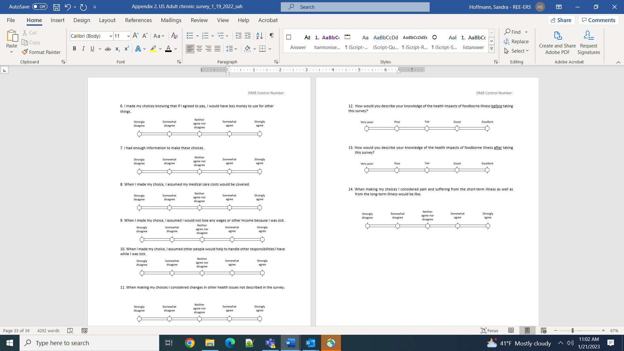Screen dimensions: 624x351
Task: Click the Show/Hide paragraph marks icon
Action: tap(272, 36)
